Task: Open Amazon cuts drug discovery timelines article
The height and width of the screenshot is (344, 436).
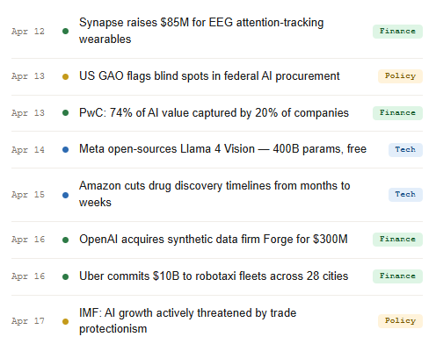Action: pos(214,194)
